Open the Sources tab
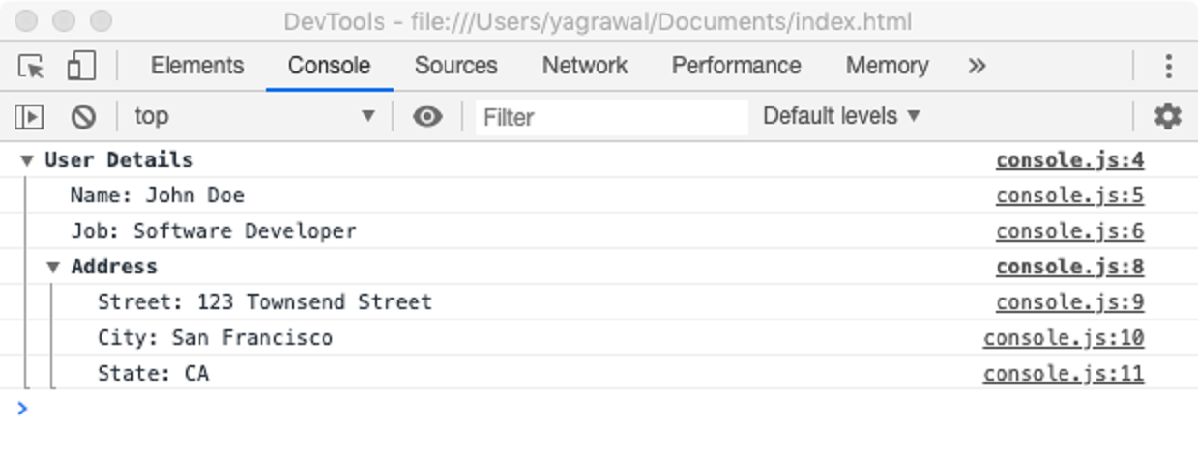Viewport: 1198px width, 457px height. point(455,67)
